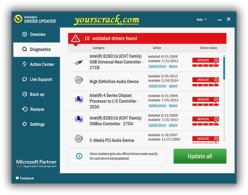Image resolution: width=248 pixels, height=195 pixels.
Task: Click info icon on High Definition Audio OBSOLETE badge
Action: (216, 80)
